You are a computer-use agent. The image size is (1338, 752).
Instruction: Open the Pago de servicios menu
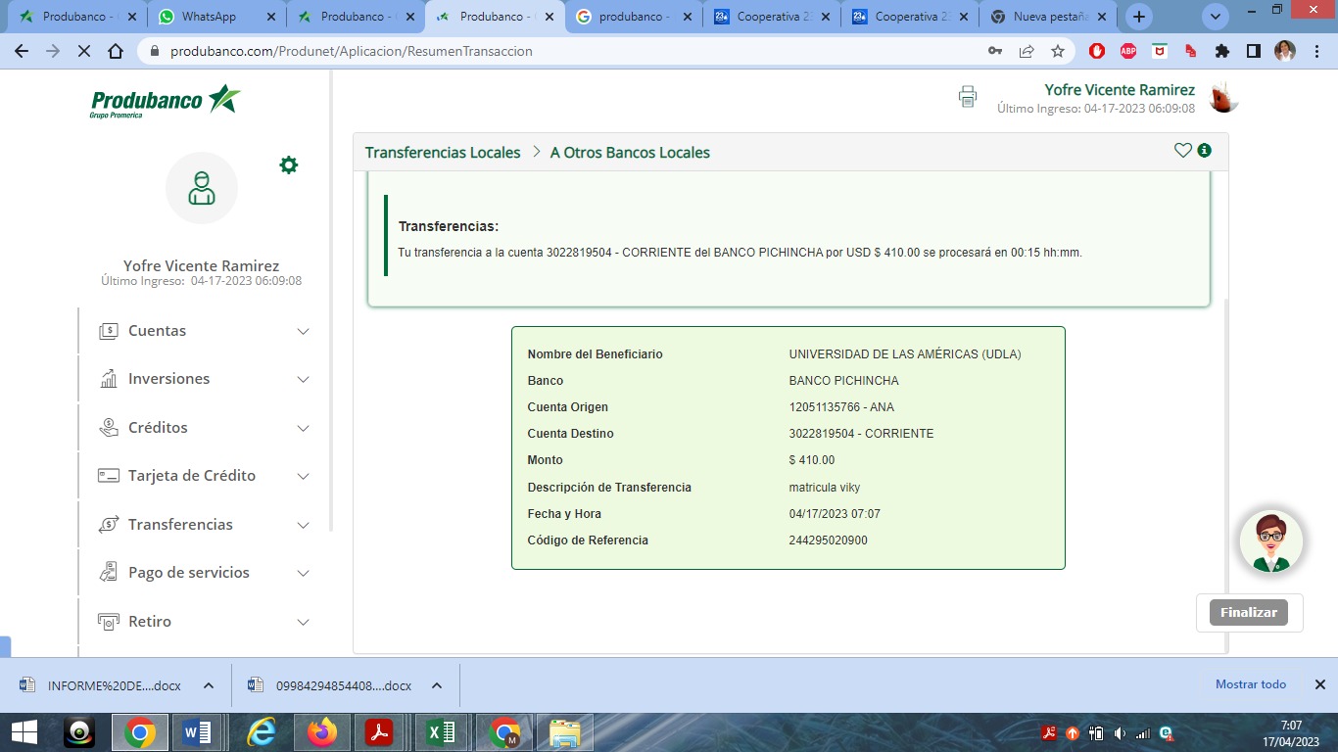[204, 573]
